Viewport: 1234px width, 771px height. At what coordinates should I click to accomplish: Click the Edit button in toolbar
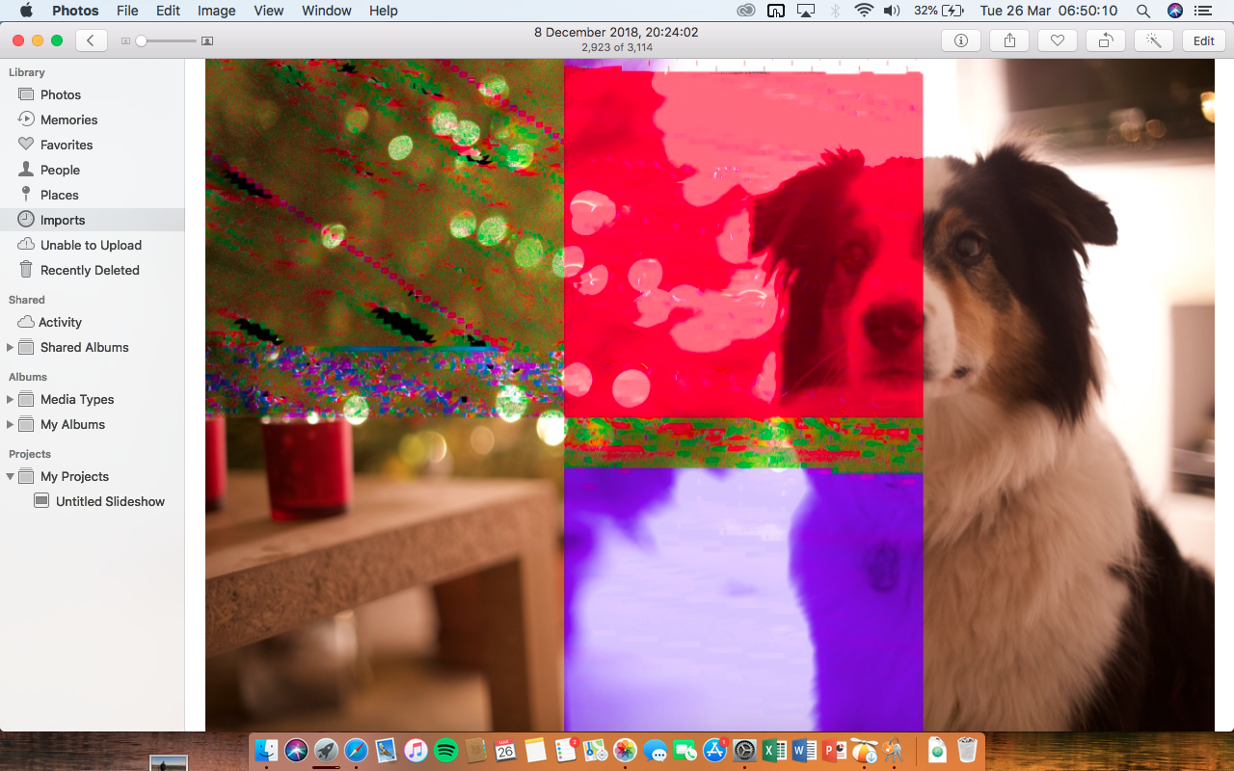click(1203, 40)
